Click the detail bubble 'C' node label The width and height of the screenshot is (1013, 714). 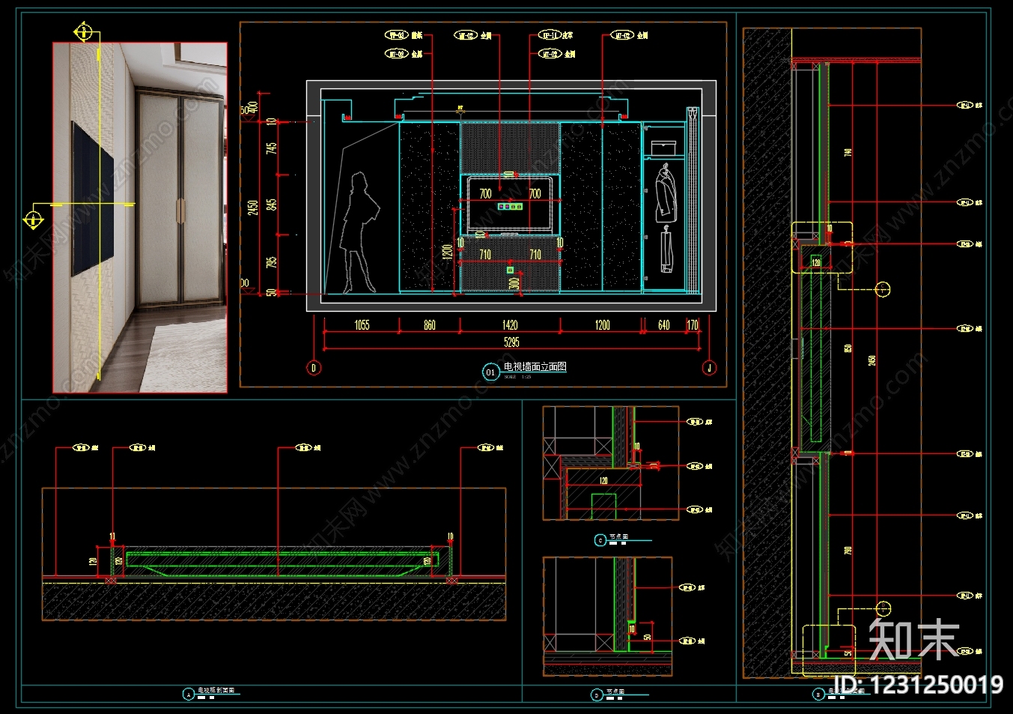click(x=600, y=539)
